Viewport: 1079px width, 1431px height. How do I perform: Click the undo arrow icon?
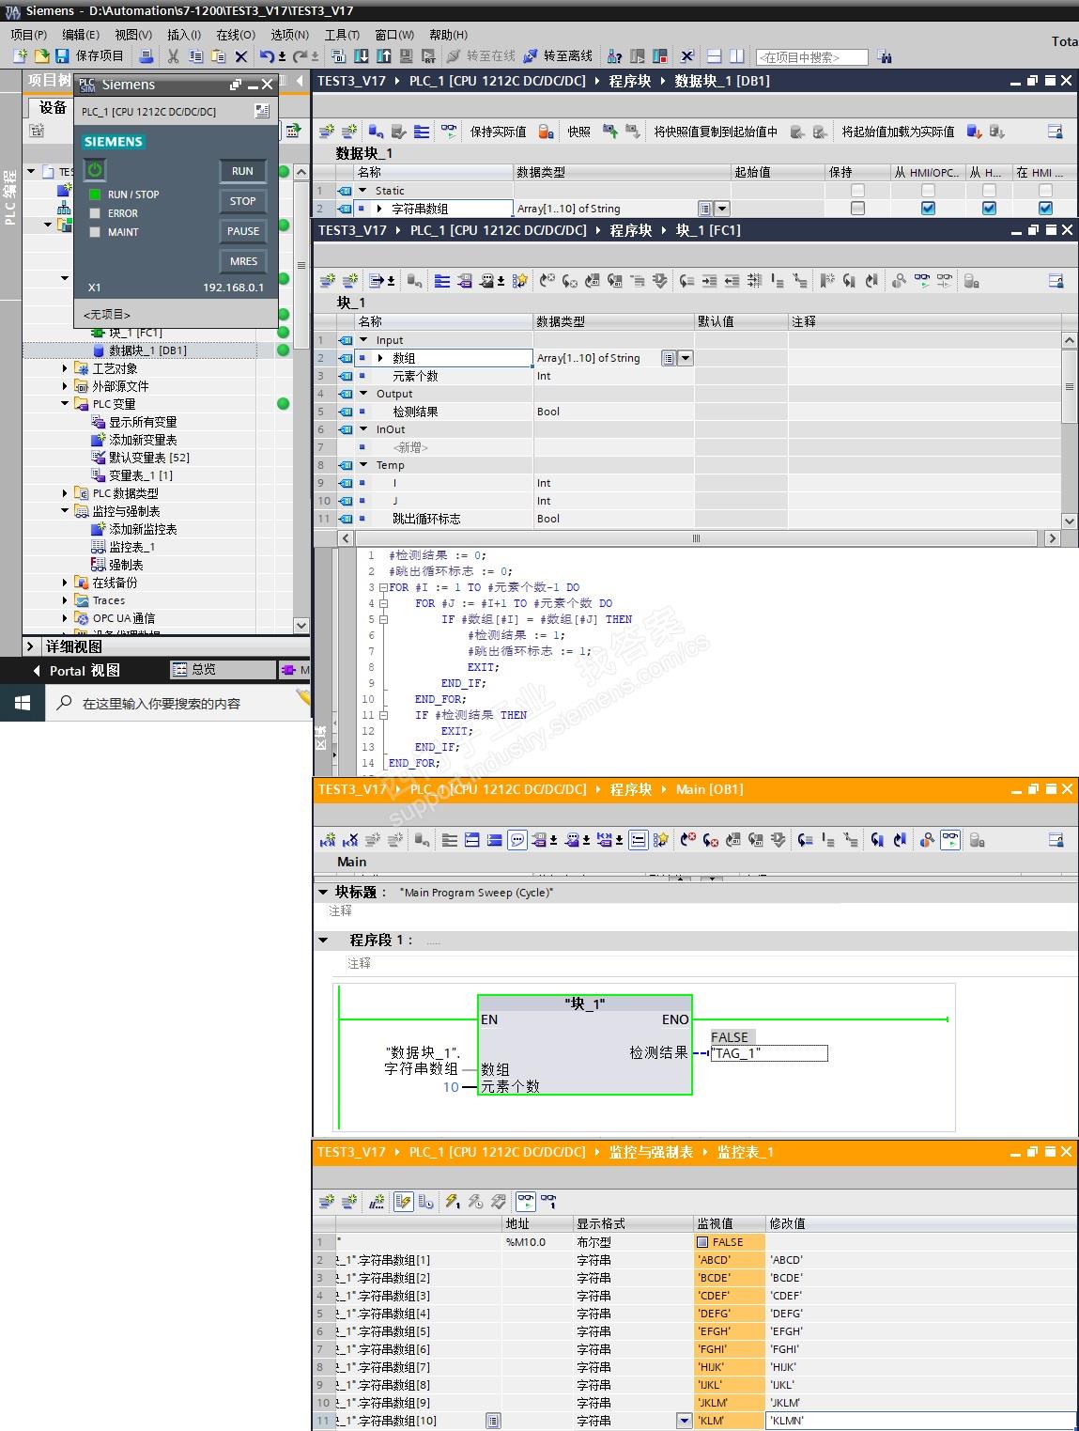(267, 56)
